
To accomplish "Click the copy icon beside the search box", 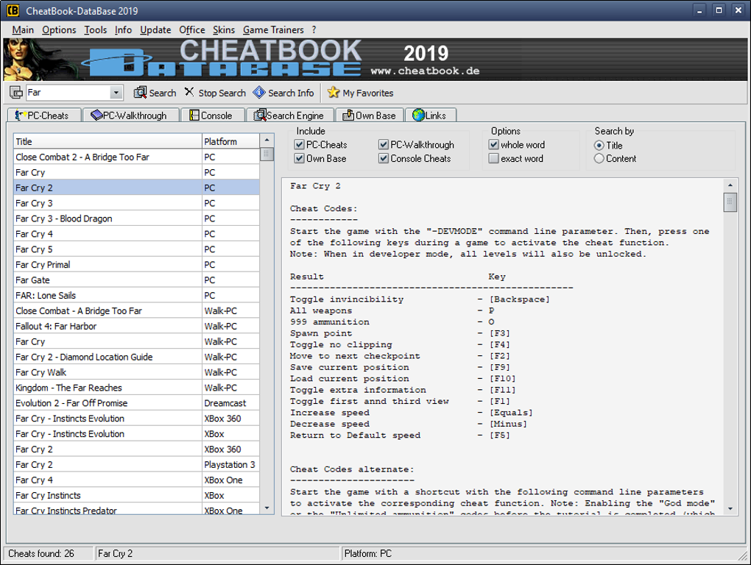I will pyautogui.click(x=15, y=93).
